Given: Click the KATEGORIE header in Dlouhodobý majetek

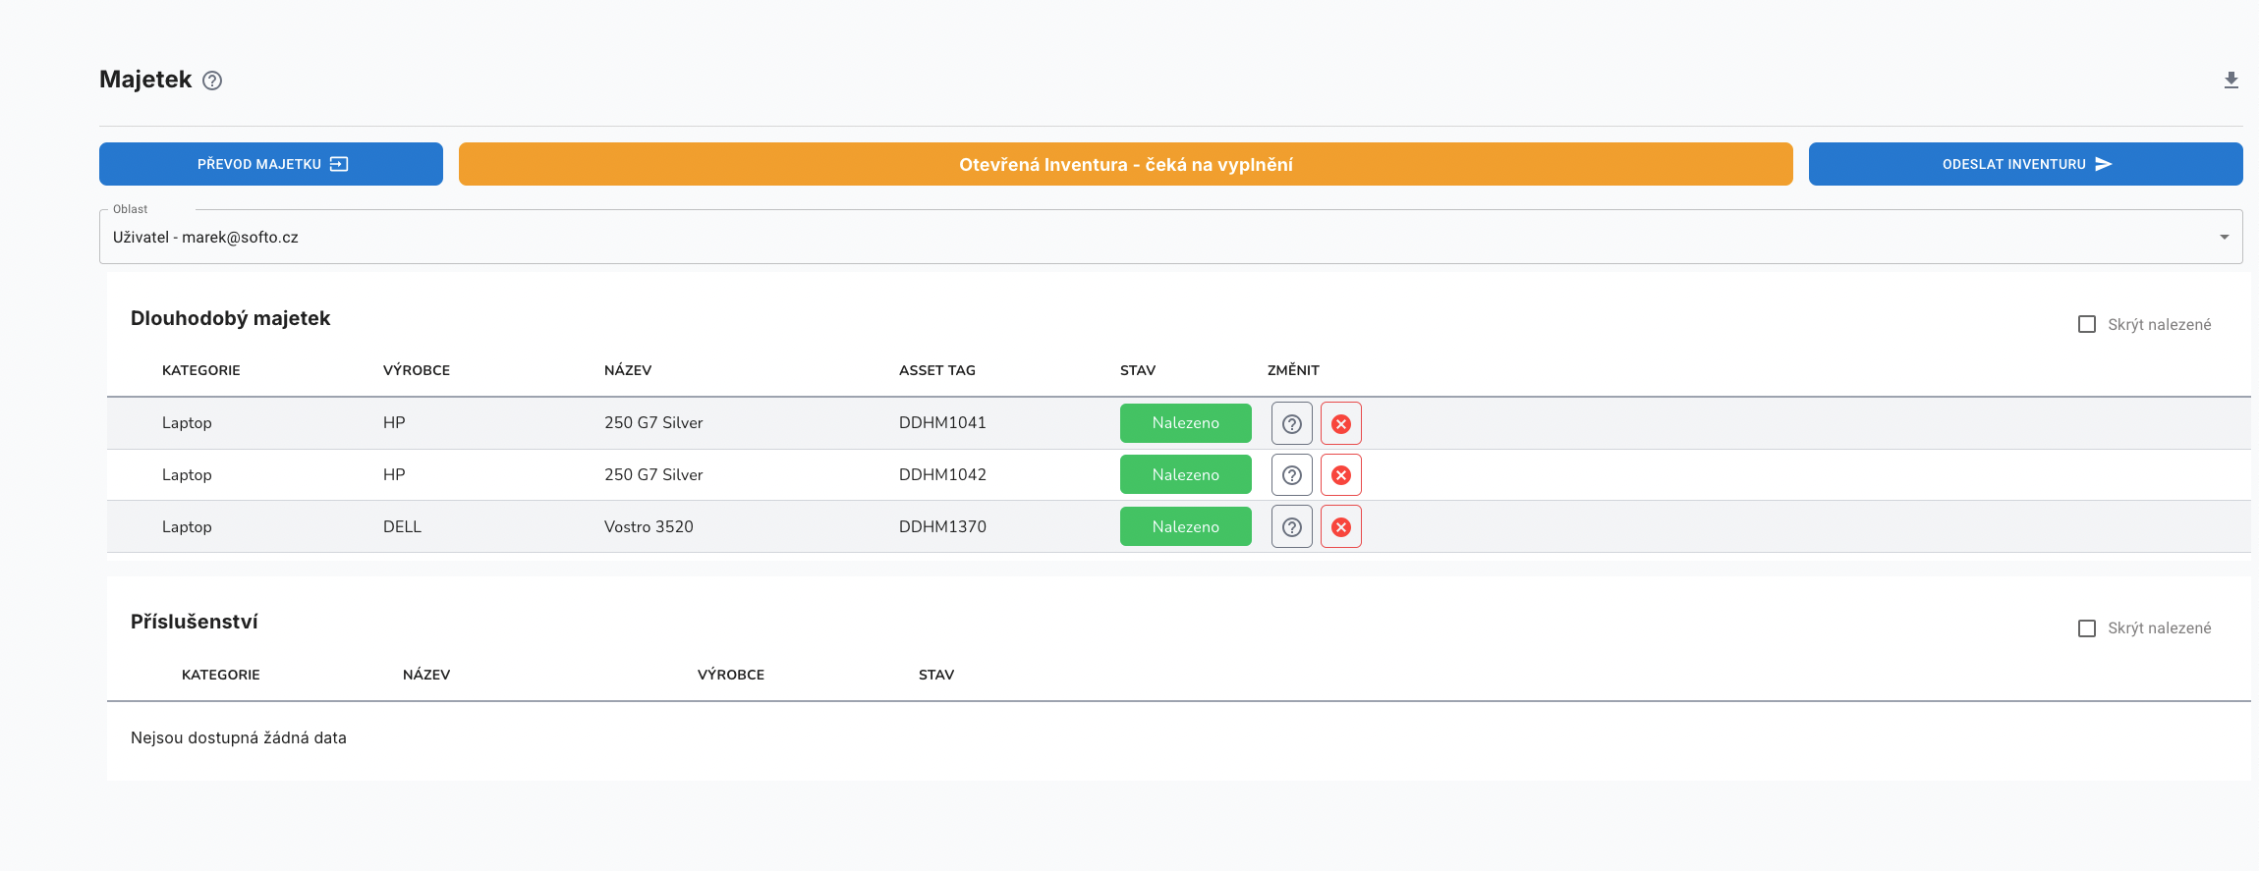Looking at the screenshot, I should 201,370.
